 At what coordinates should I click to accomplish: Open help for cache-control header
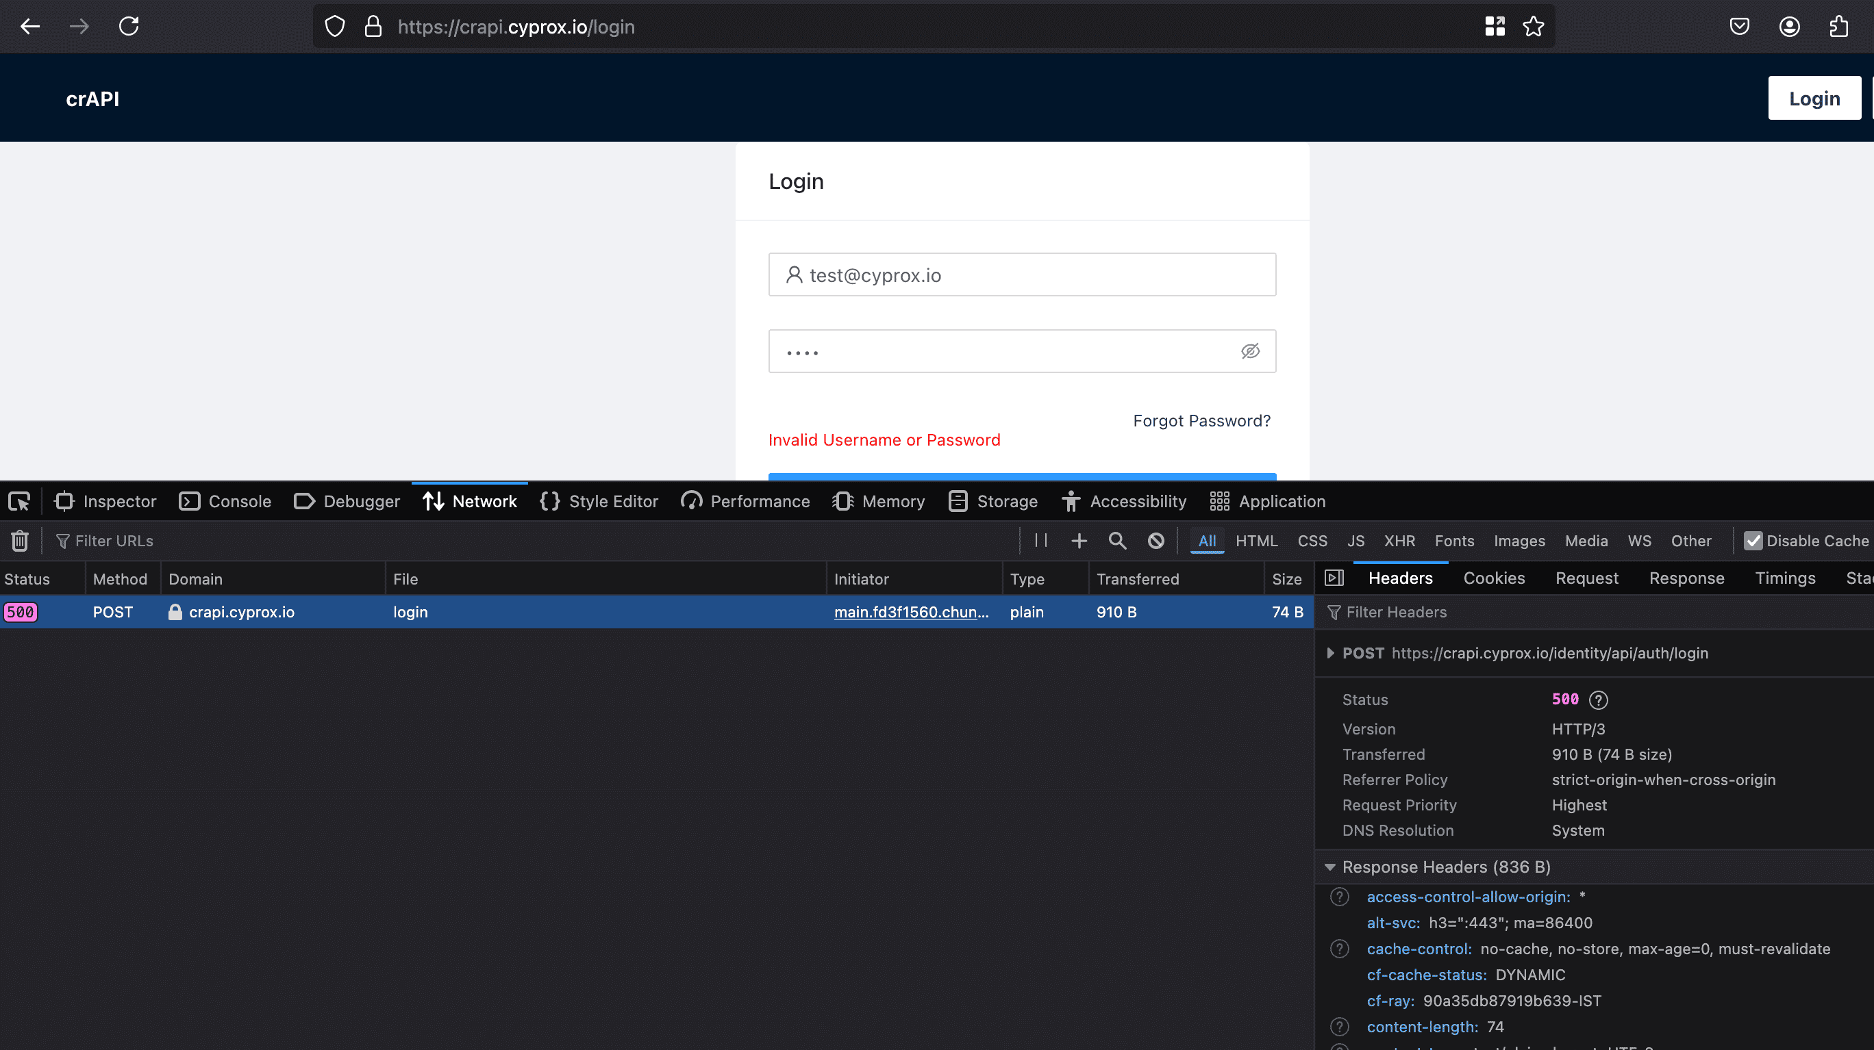coord(1340,949)
